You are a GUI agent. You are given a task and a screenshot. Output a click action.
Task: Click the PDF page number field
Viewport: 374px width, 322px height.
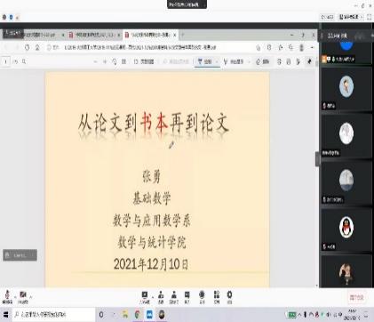(x=5, y=61)
